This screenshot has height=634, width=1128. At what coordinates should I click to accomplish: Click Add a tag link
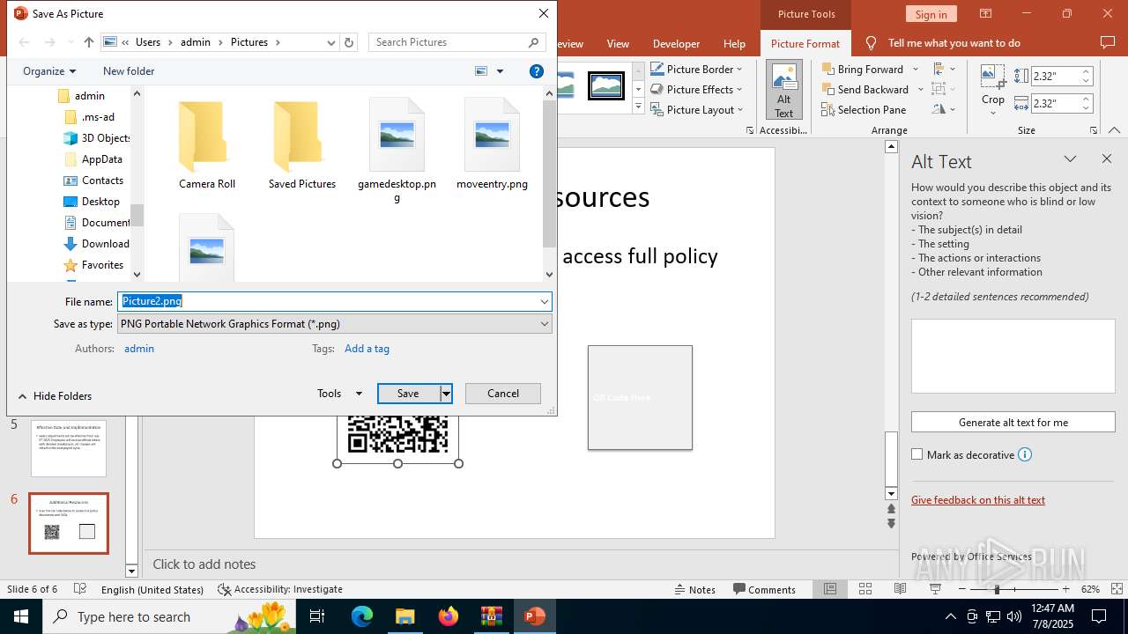coord(367,349)
